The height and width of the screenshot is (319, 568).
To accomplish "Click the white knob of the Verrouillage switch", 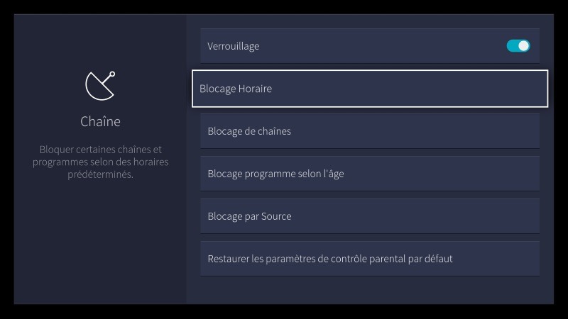I will click(524, 46).
